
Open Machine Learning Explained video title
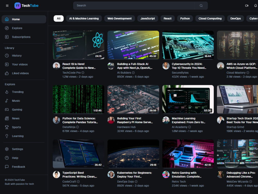189,120
